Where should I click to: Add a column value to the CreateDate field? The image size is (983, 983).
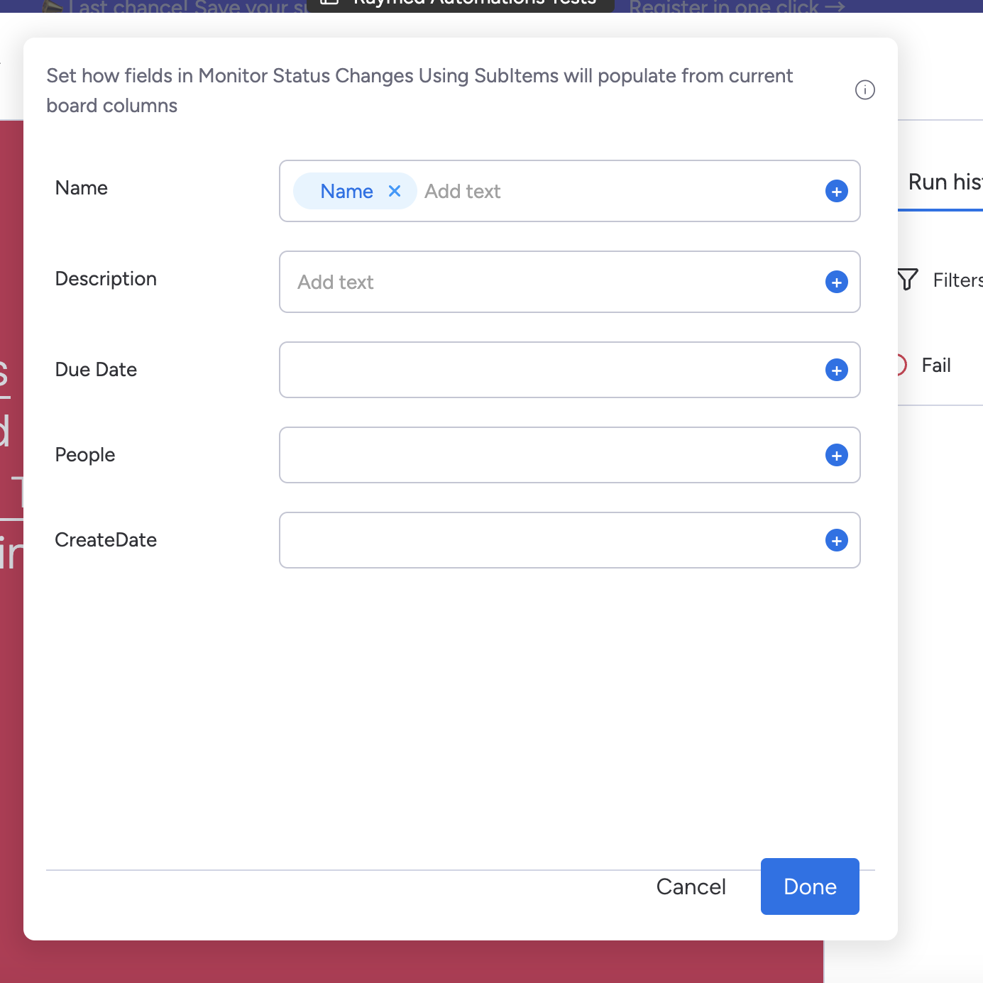pos(836,540)
